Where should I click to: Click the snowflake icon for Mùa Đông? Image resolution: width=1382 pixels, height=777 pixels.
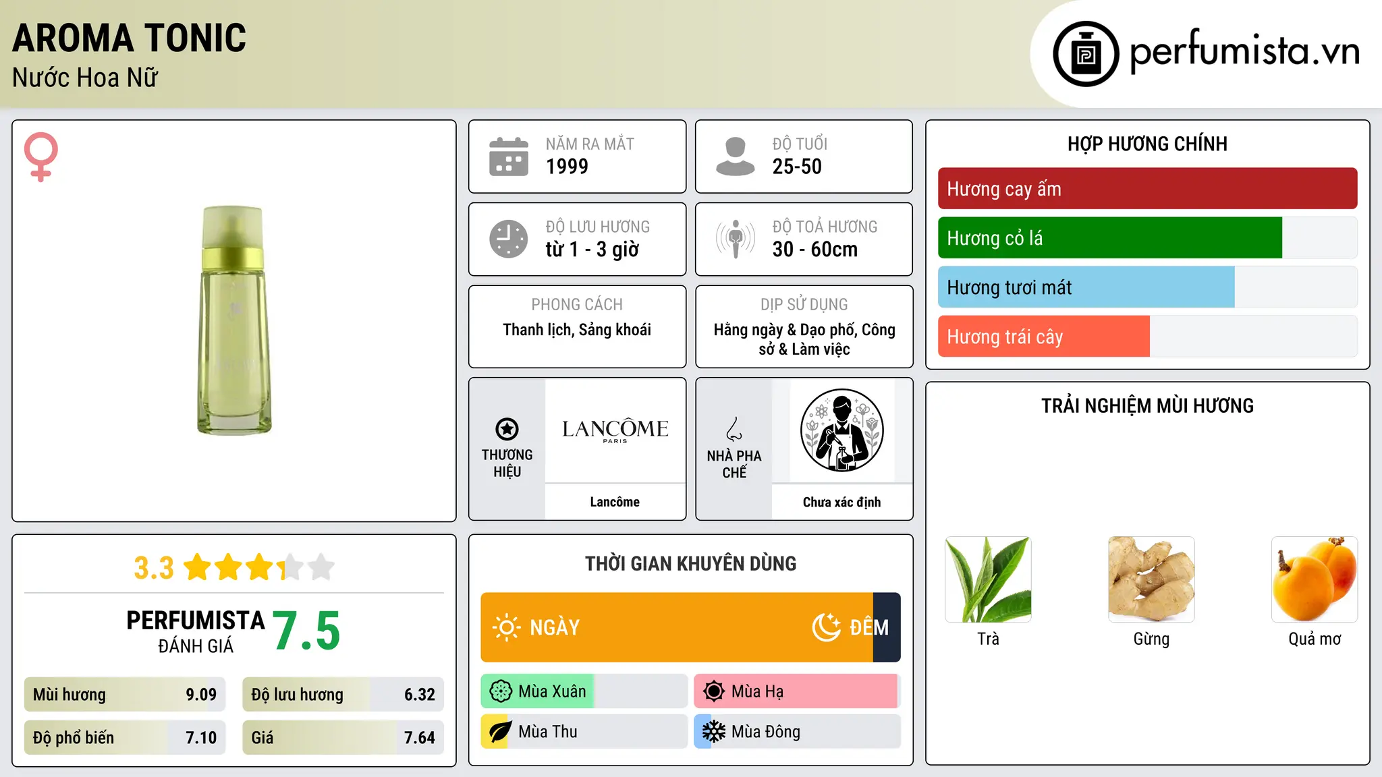click(x=714, y=732)
